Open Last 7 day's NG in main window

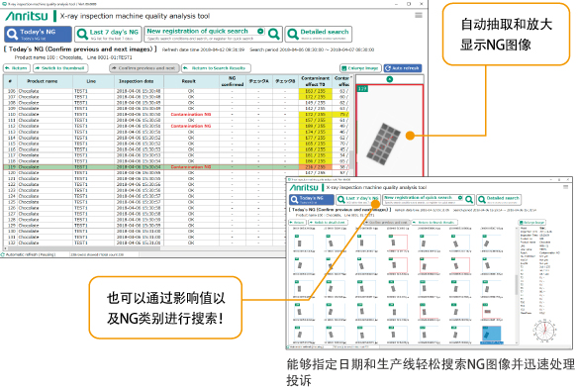tap(109, 35)
